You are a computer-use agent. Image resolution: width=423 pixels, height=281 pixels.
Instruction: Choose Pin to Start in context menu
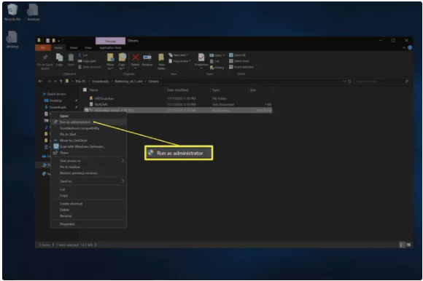point(88,134)
